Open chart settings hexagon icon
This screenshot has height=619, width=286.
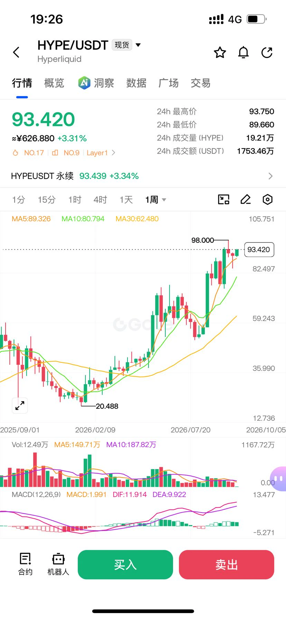pos(268,199)
